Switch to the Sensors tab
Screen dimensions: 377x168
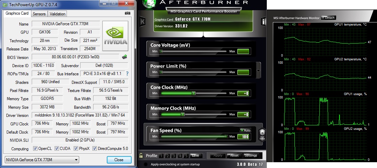pos(39,14)
